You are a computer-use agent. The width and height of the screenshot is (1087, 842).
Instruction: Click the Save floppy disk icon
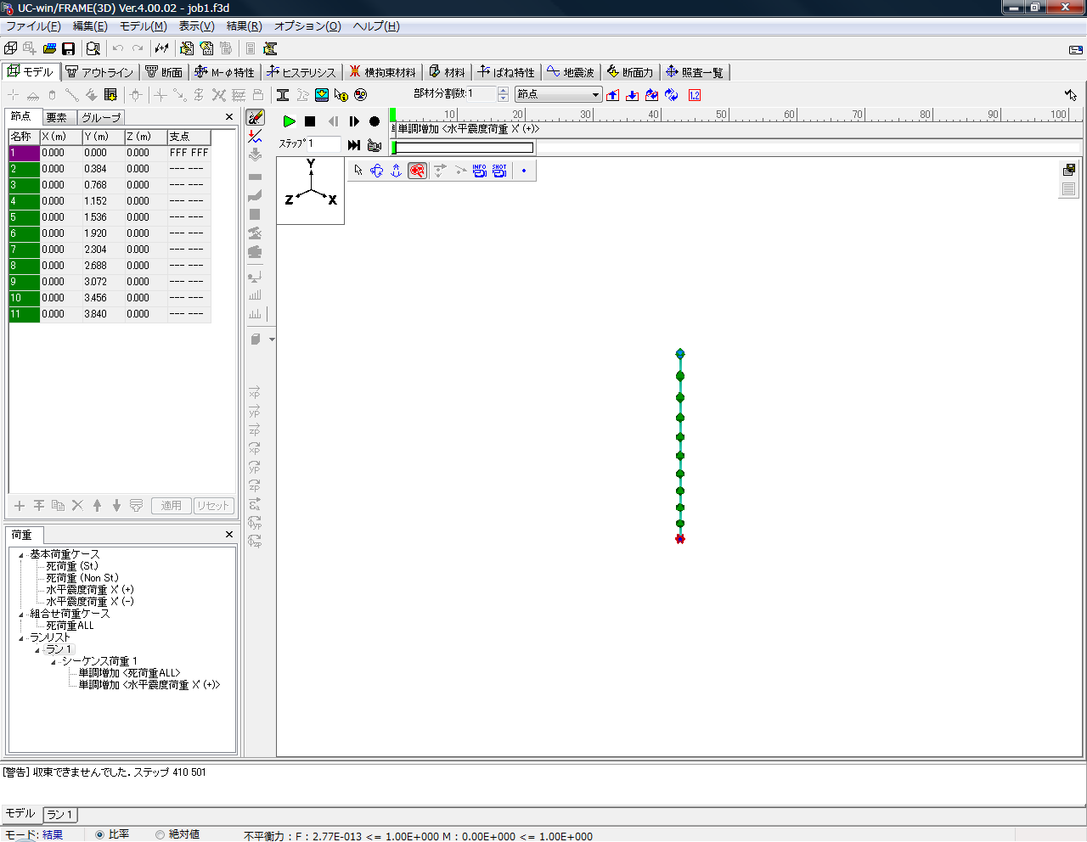tap(69, 48)
